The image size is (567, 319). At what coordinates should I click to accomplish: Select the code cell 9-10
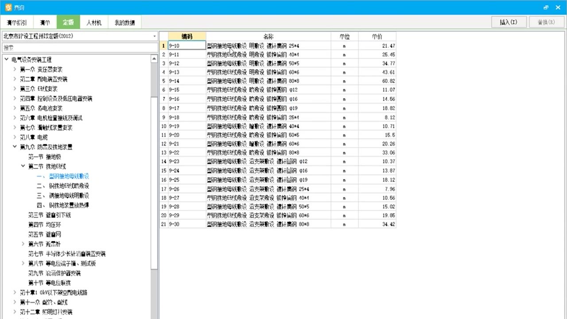click(187, 46)
